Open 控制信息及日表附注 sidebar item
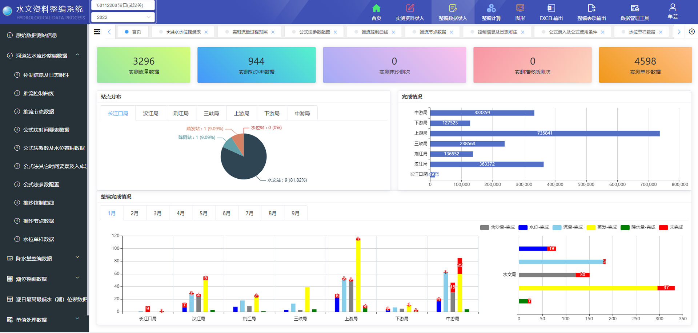 [46, 75]
